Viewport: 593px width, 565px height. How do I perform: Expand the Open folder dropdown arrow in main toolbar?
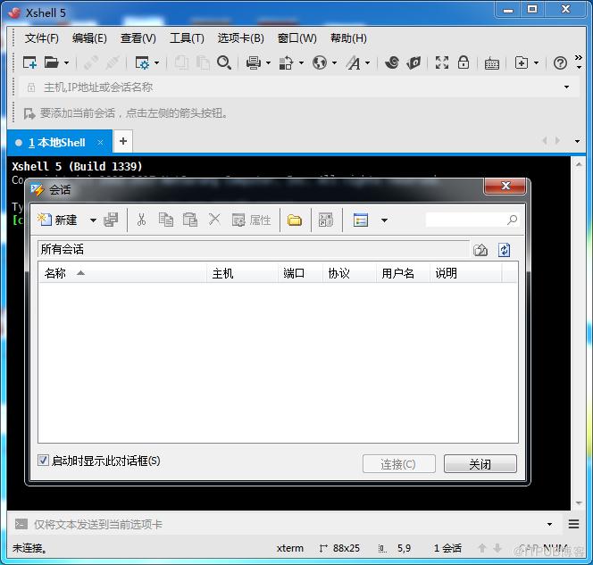click(67, 62)
